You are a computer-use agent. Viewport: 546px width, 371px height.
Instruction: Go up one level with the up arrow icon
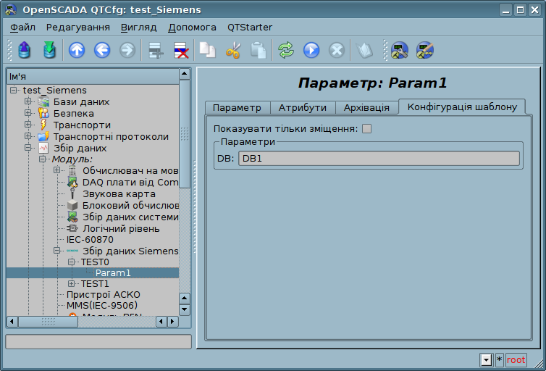pyautogui.click(x=77, y=50)
